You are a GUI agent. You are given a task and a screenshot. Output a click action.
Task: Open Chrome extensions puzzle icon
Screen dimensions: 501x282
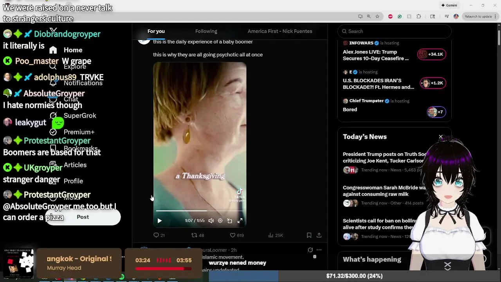tap(419, 16)
